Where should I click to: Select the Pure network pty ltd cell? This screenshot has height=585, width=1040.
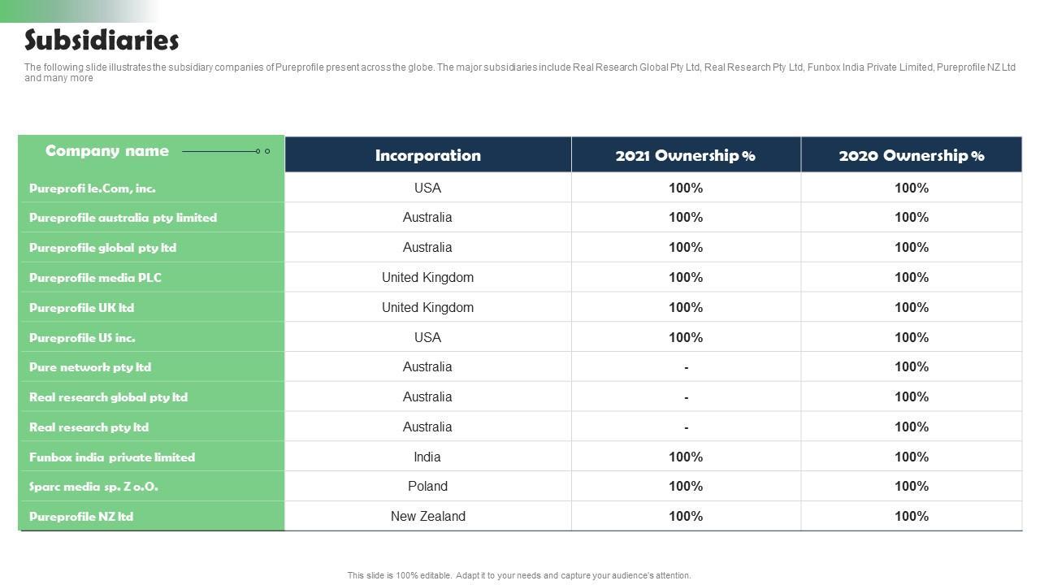90,367
